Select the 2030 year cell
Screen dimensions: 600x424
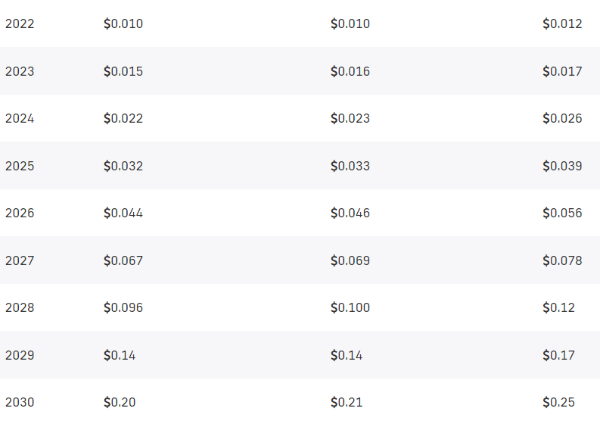20,402
